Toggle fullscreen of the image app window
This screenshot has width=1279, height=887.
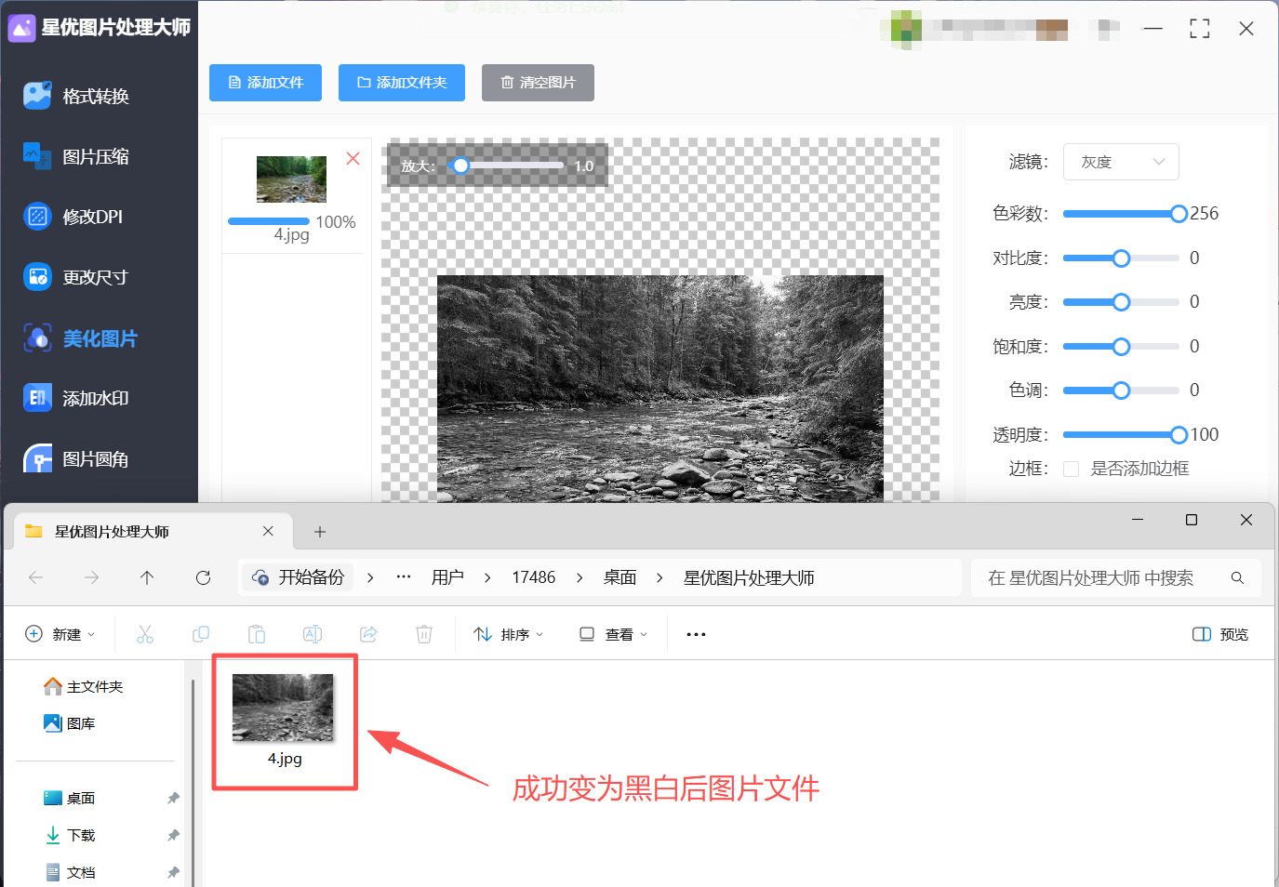1200,29
